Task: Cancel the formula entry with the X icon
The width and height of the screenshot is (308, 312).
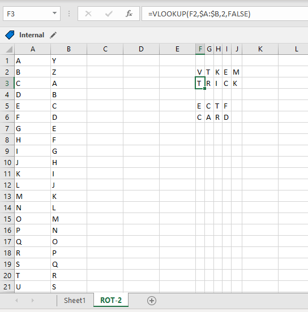Action: tap(88, 14)
